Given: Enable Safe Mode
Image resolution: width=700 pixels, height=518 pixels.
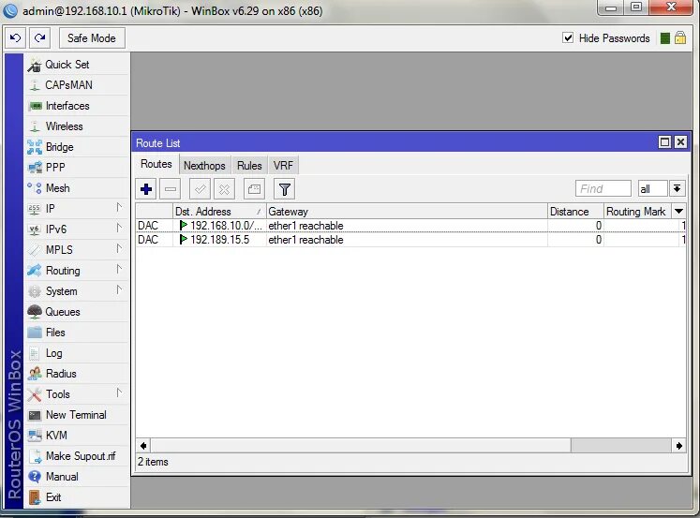Looking at the screenshot, I should click(x=92, y=38).
